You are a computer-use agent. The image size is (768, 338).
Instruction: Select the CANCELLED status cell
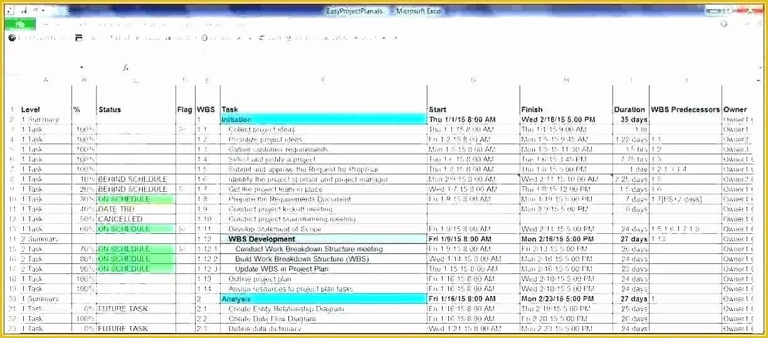(136, 219)
